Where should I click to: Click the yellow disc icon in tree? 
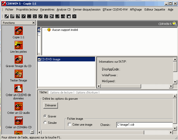coord(49,30)
